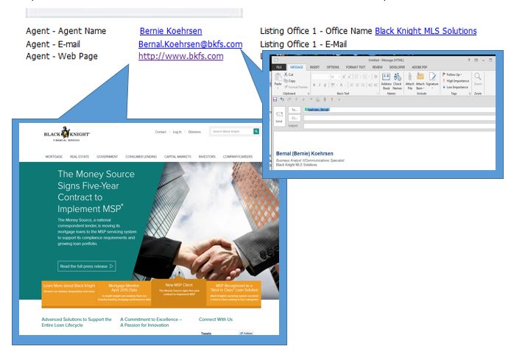
Task: Click Read the full press release button
Action: [87, 267]
